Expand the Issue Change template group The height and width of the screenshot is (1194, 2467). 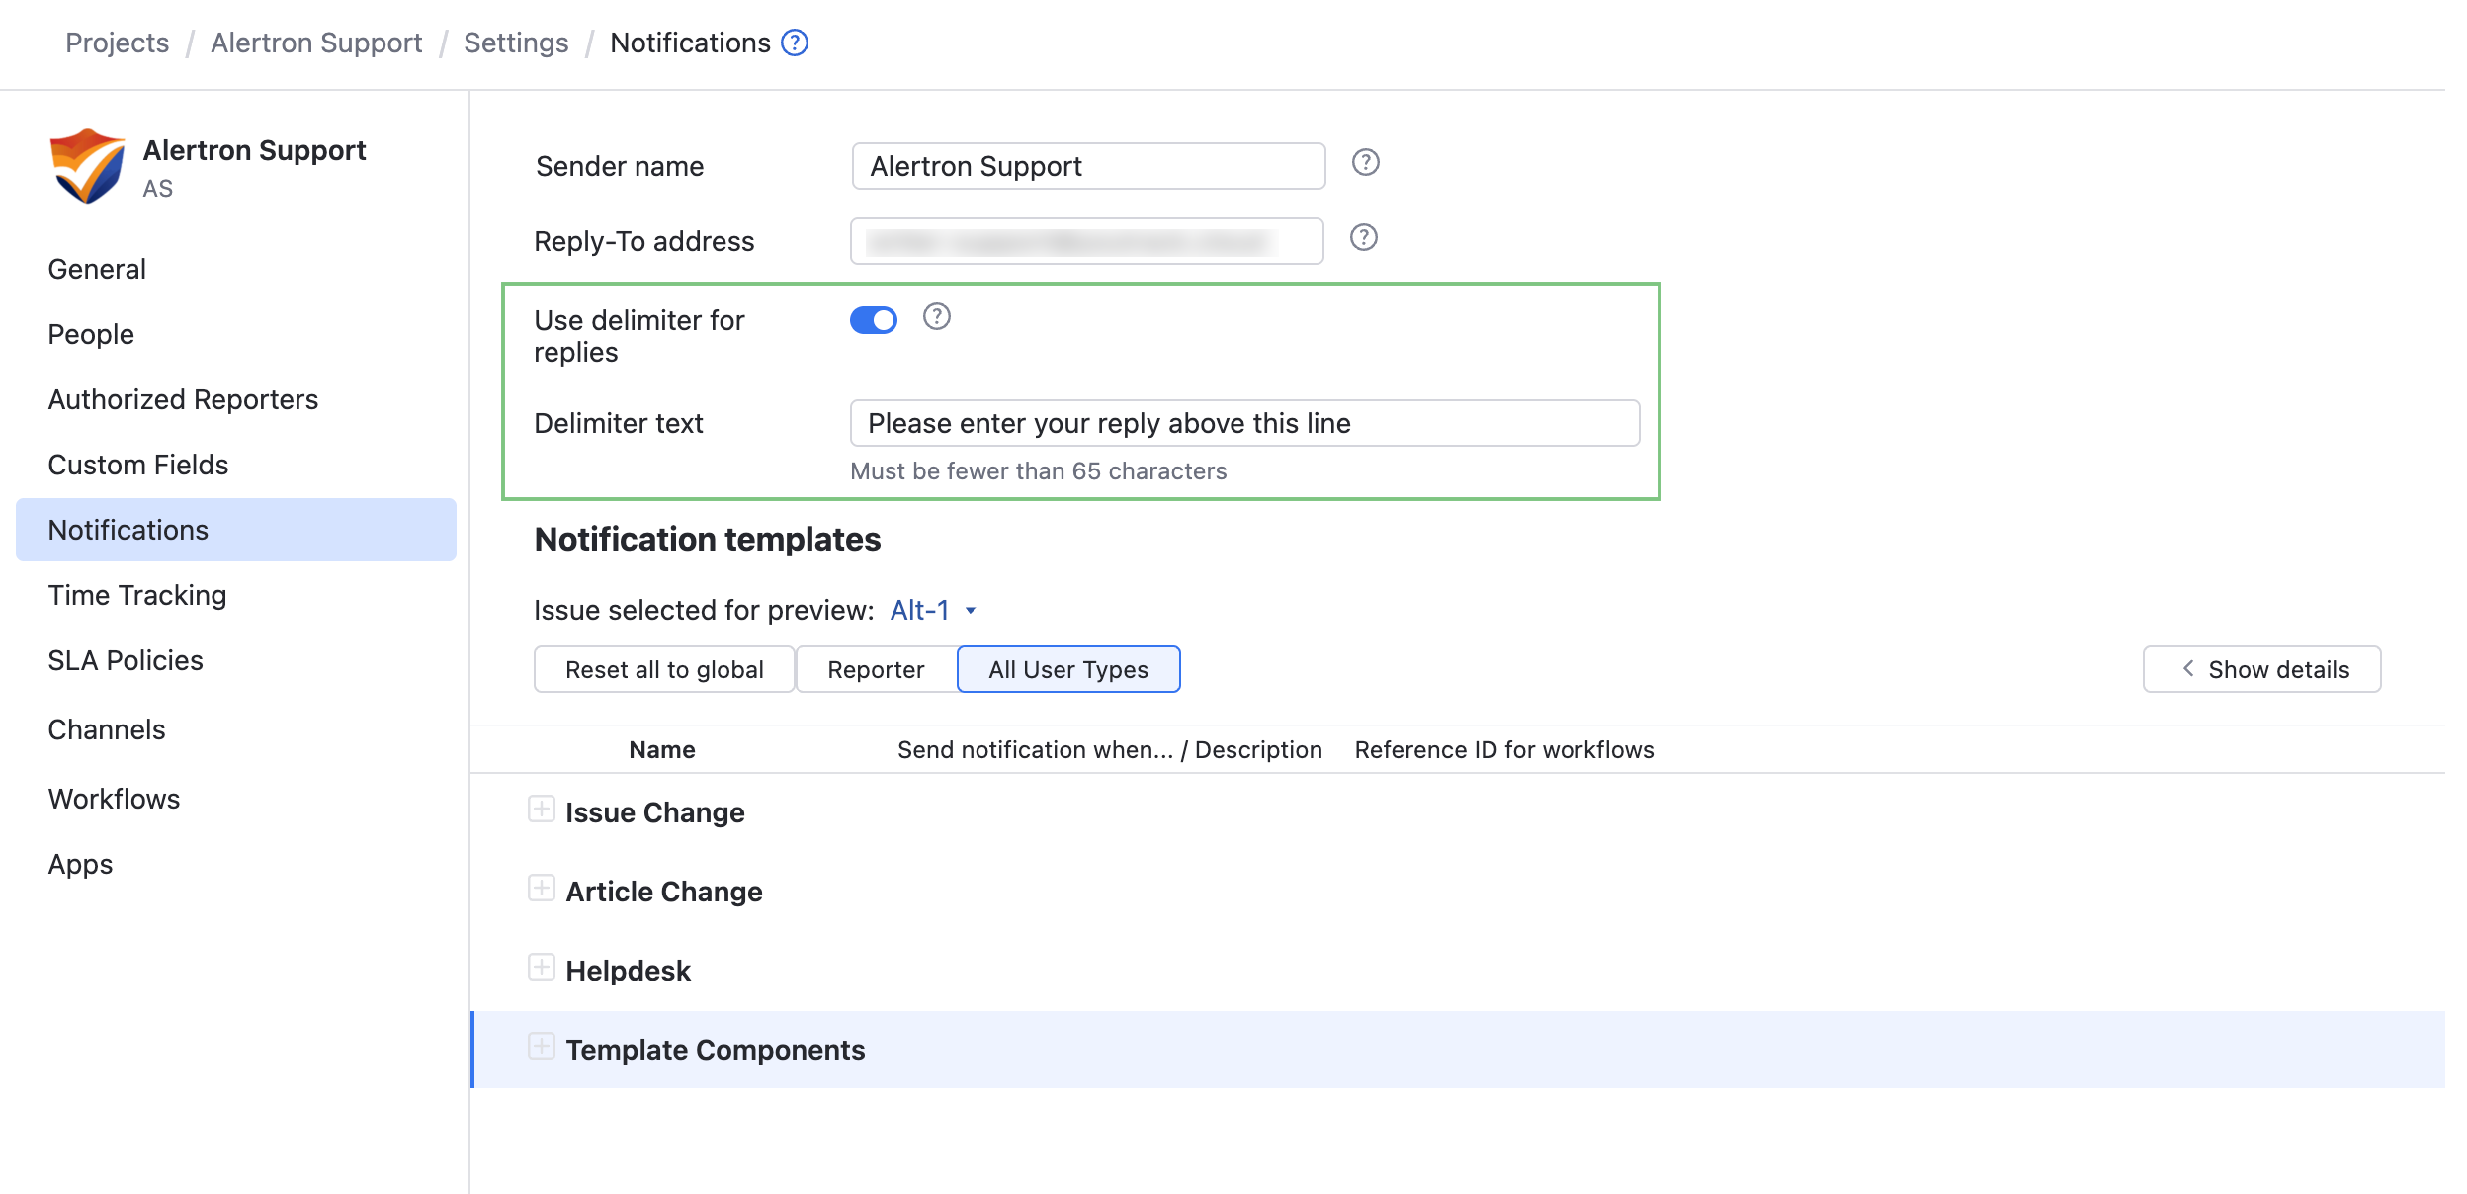point(541,810)
